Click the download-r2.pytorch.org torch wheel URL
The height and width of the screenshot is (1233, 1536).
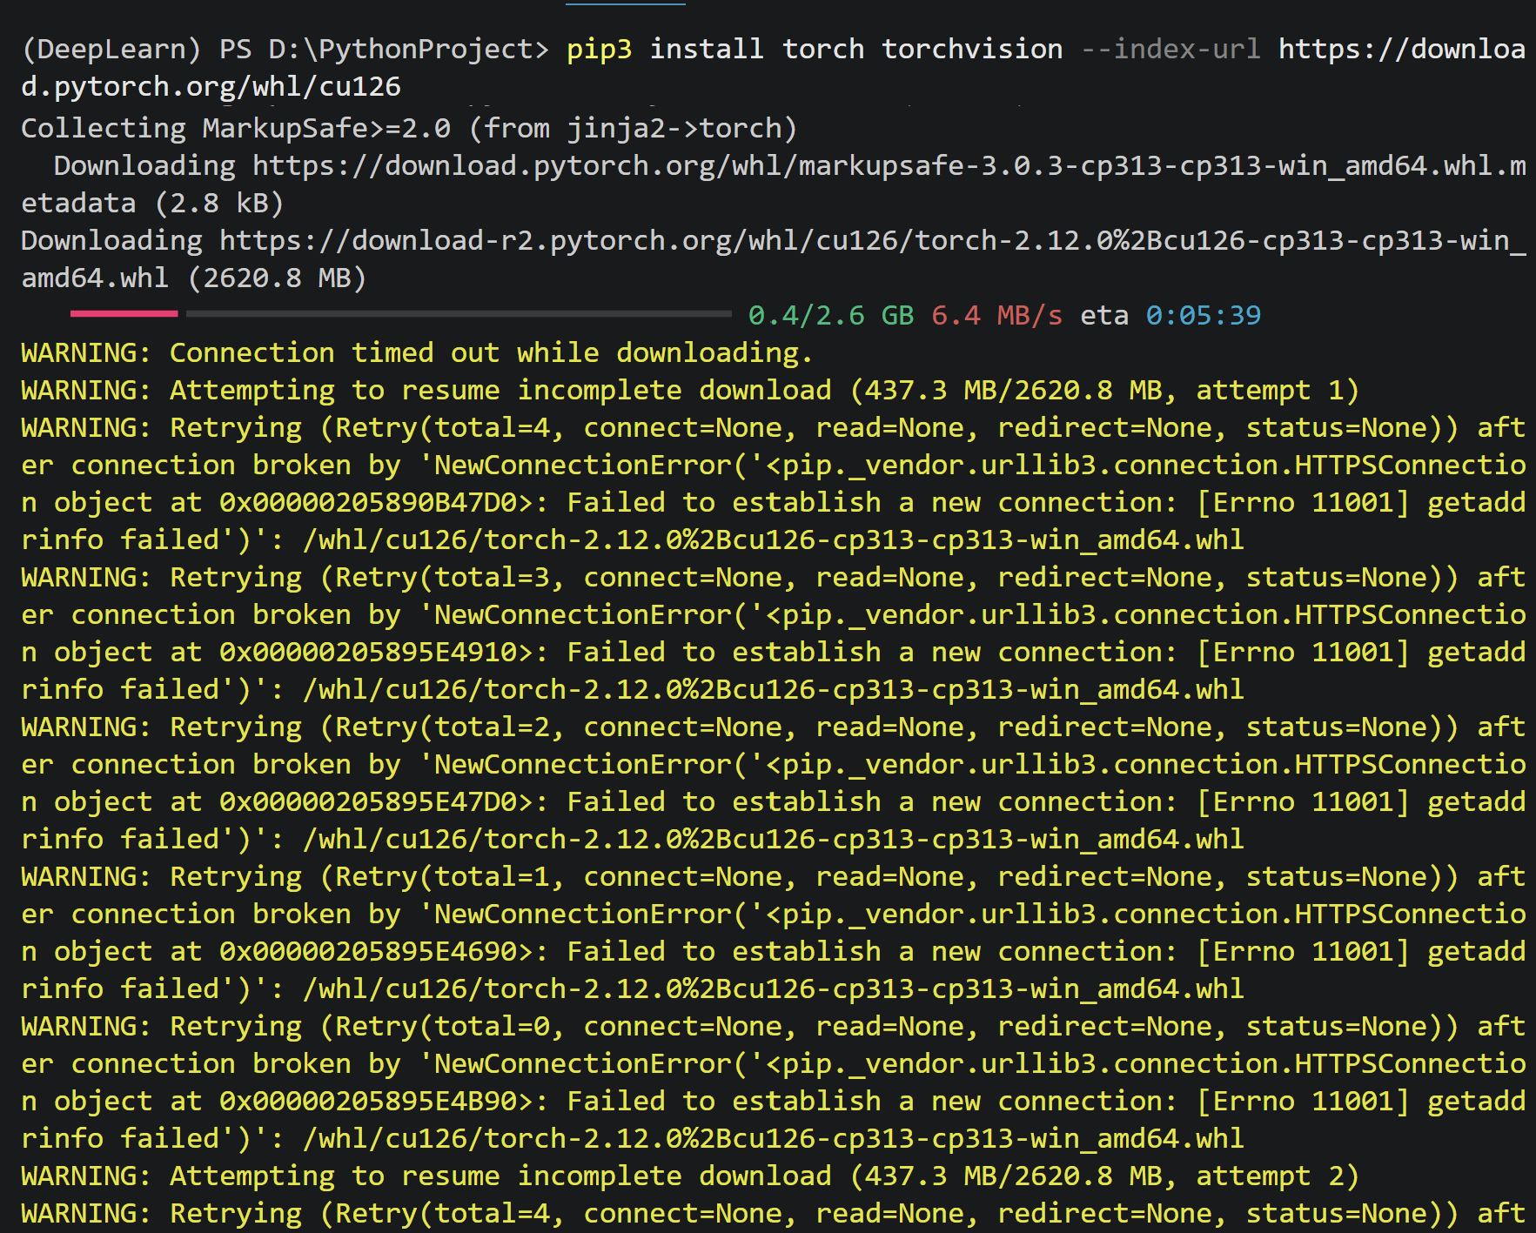click(774, 259)
